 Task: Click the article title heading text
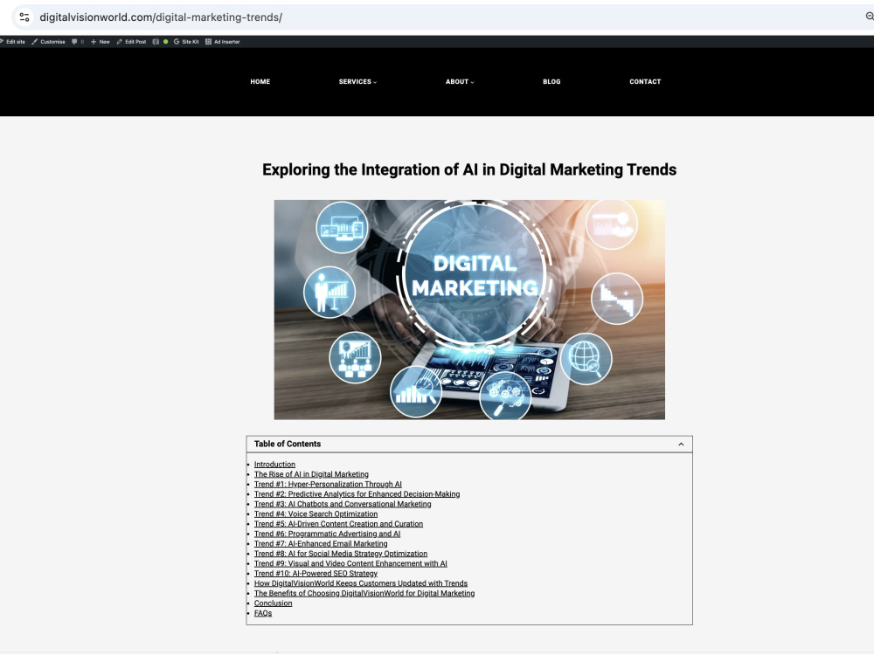(469, 170)
